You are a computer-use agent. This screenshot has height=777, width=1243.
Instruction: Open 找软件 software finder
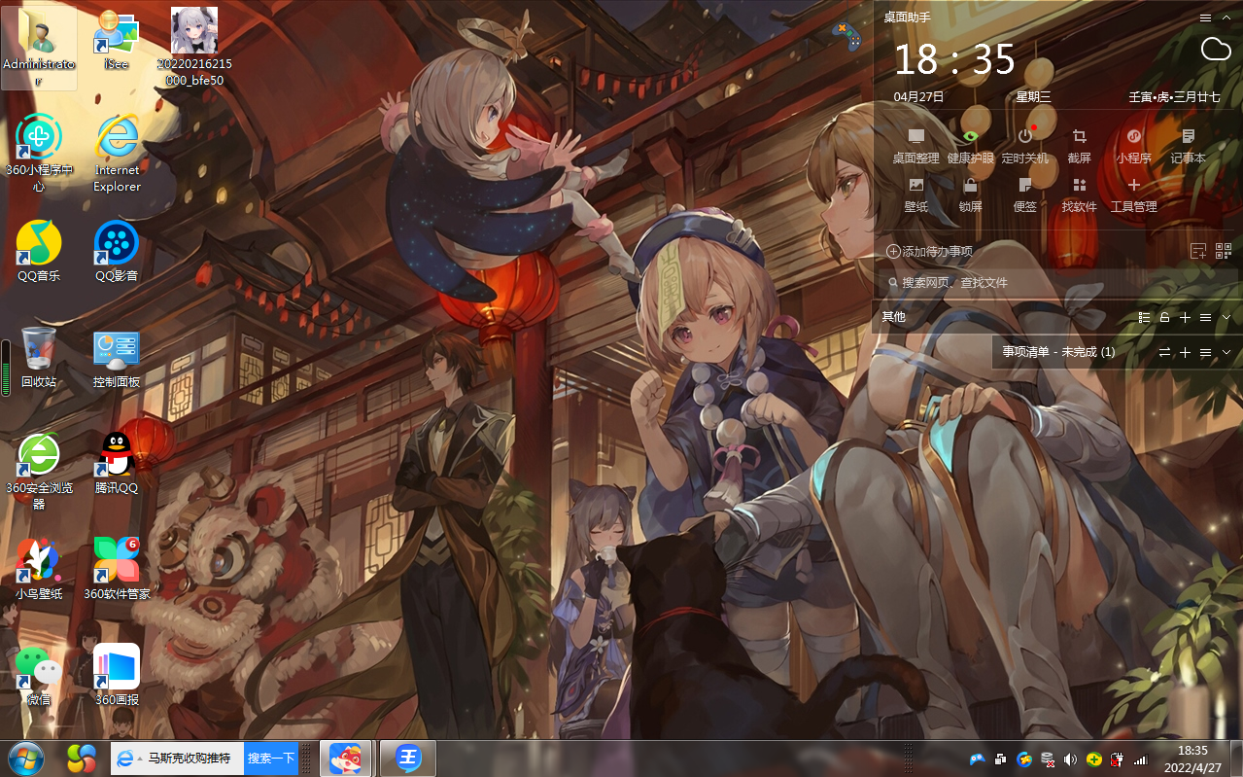click(1079, 194)
